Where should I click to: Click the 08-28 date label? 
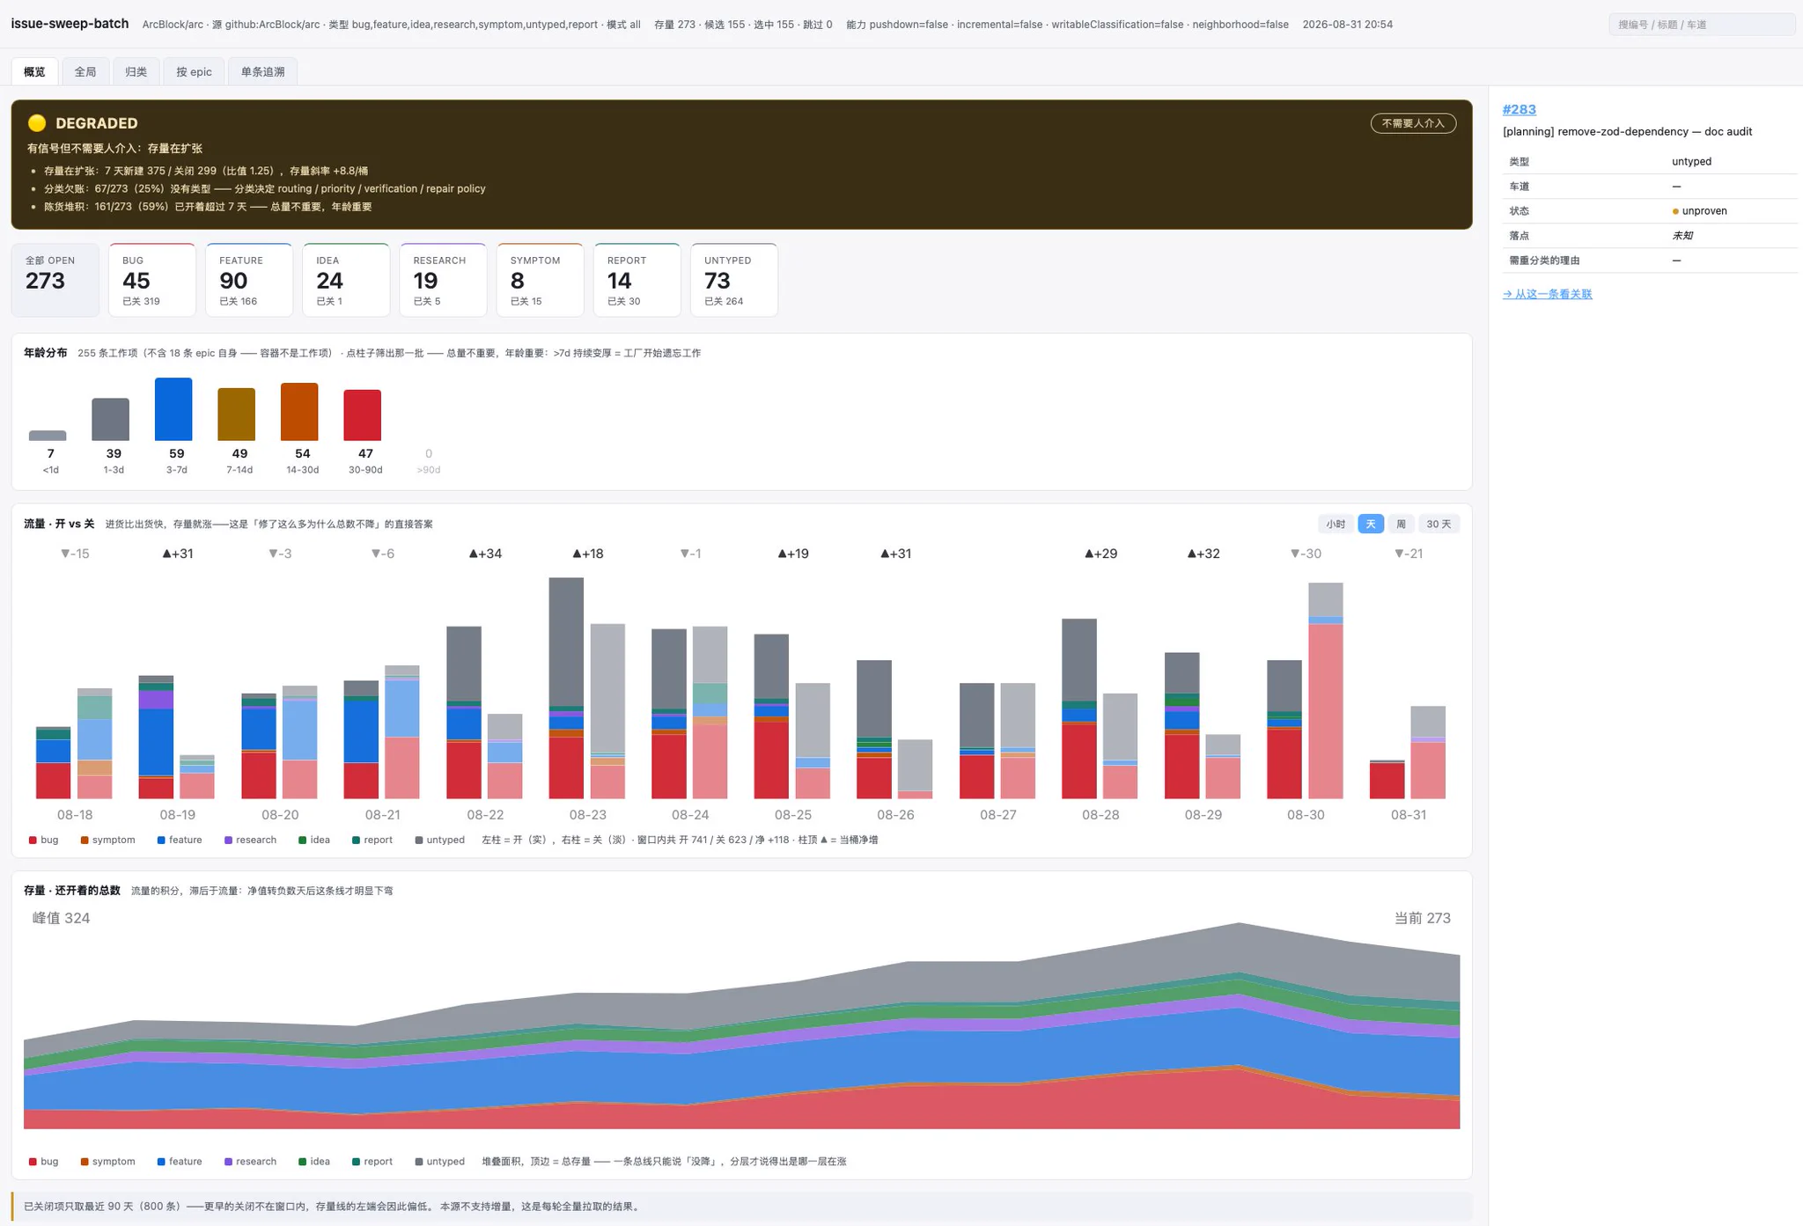click(1100, 815)
